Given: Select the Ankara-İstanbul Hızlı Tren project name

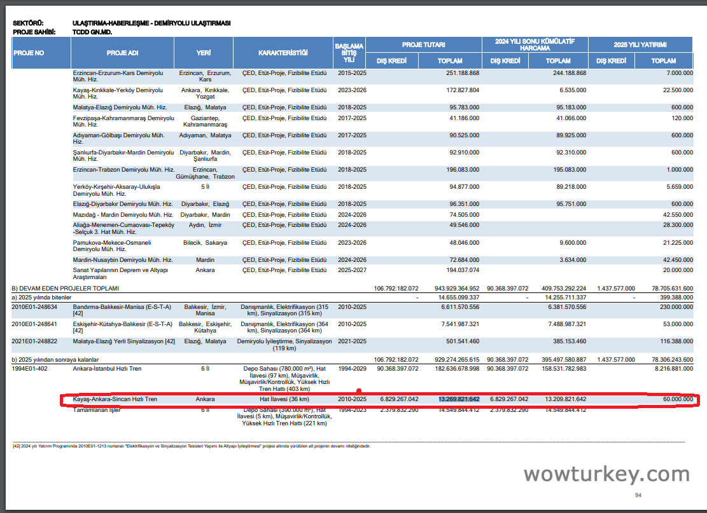Looking at the screenshot, I should click(x=108, y=368).
